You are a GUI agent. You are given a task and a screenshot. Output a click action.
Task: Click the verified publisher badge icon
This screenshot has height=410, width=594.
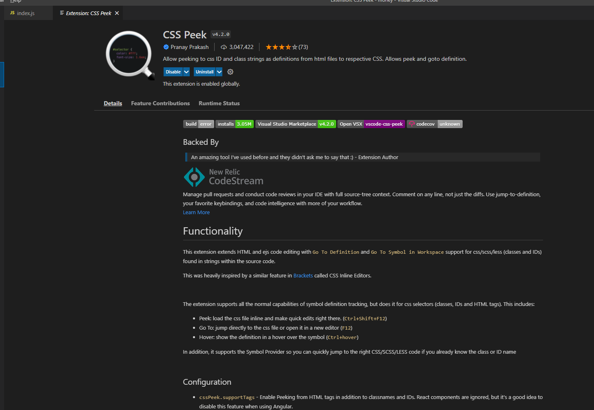166,47
